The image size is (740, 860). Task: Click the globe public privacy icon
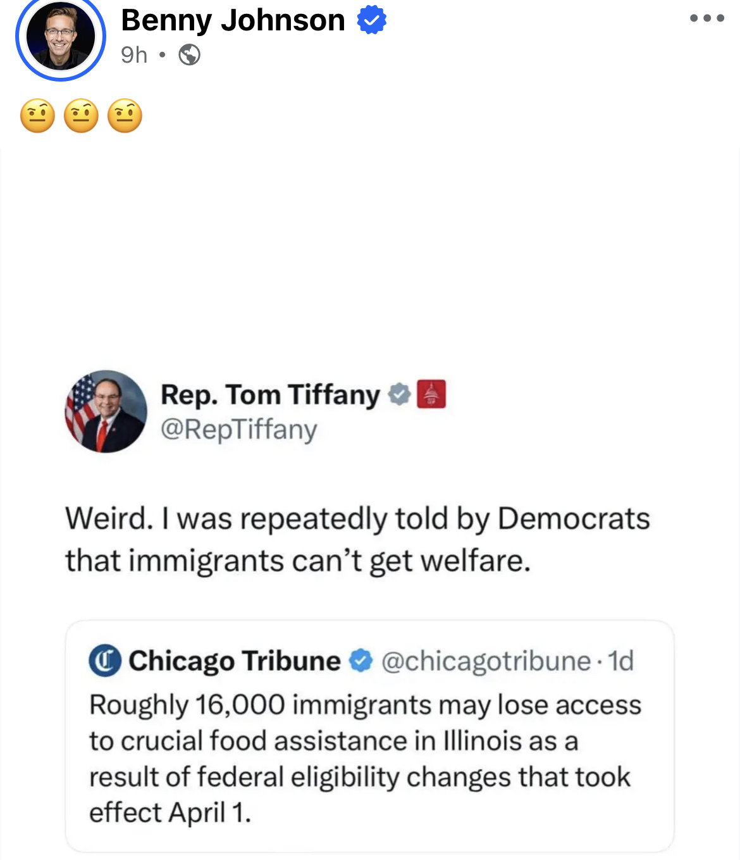(x=189, y=55)
